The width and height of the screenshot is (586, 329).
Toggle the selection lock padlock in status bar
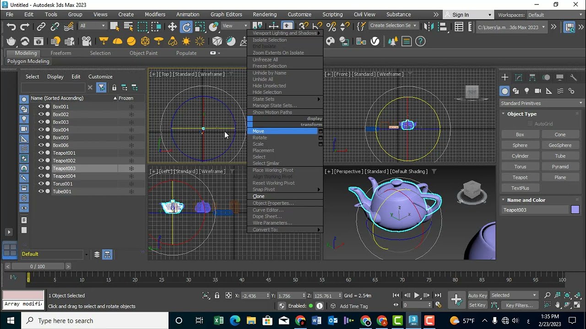(217, 296)
